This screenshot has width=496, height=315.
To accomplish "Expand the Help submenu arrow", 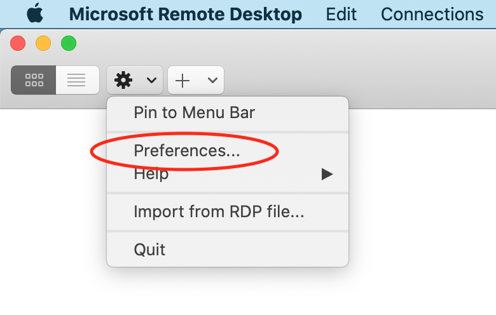I will pos(327,173).
